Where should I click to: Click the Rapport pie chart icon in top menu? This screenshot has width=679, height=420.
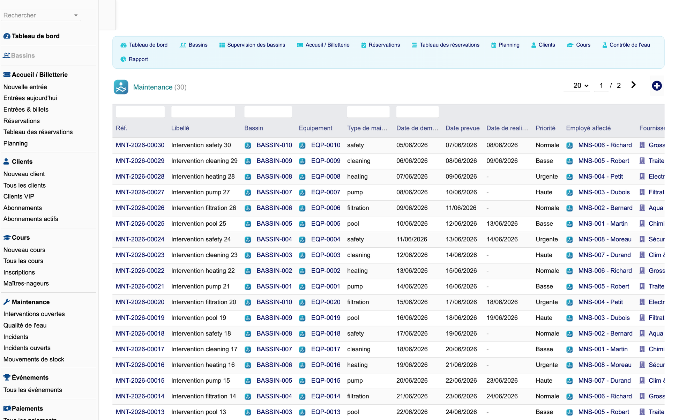(123, 59)
